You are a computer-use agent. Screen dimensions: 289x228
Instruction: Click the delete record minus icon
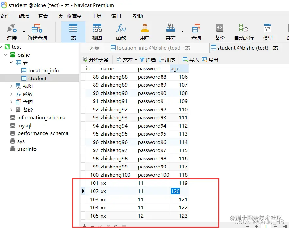click(x=92, y=226)
